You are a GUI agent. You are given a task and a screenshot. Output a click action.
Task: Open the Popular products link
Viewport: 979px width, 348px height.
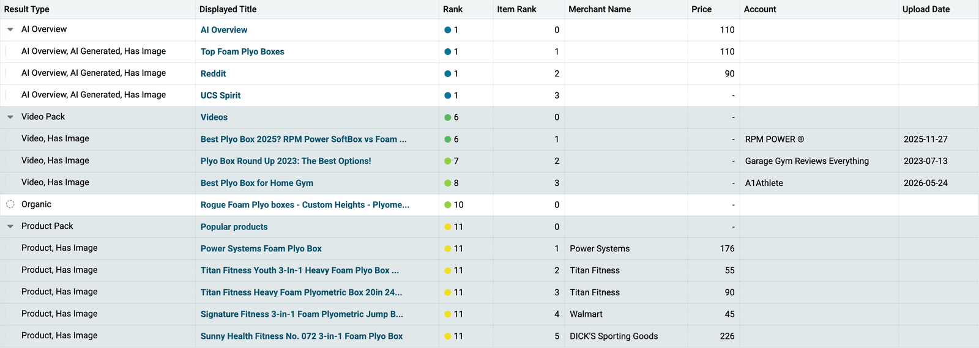click(x=234, y=227)
